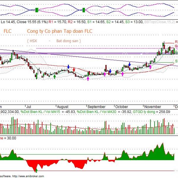Click the 'R2' resistance label in the header
Viewport: 178px width, 178px height.
tap(70, 22)
